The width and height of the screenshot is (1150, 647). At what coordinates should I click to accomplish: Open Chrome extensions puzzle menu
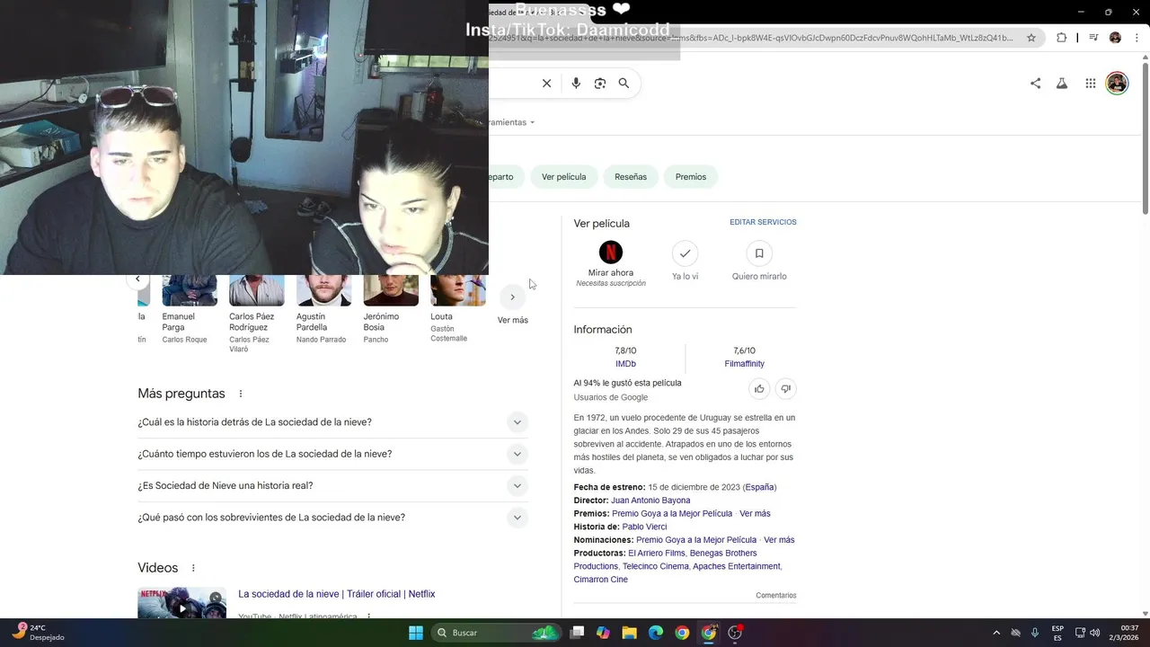pyautogui.click(x=1061, y=38)
